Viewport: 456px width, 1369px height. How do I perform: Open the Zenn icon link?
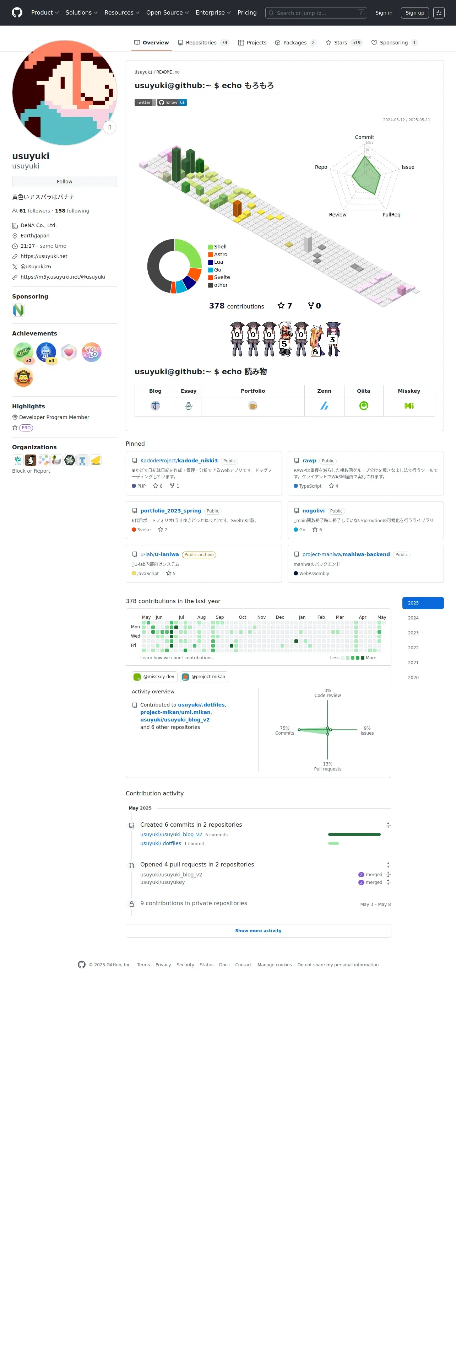[x=324, y=406]
